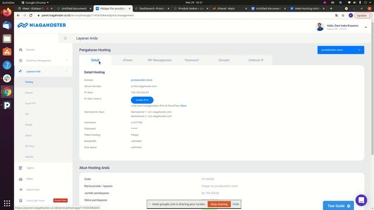
Task: Open the live chat bubble
Action: click(361, 200)
